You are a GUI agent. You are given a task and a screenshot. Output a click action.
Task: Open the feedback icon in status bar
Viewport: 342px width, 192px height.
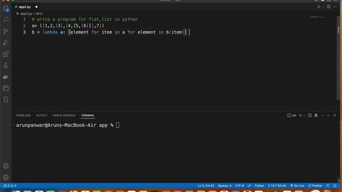328,186
